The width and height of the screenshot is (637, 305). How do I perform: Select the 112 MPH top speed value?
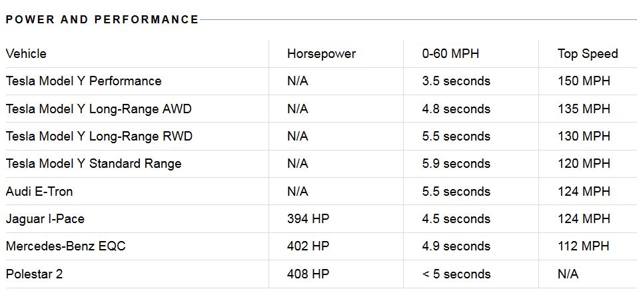click(x=583, y=246)
